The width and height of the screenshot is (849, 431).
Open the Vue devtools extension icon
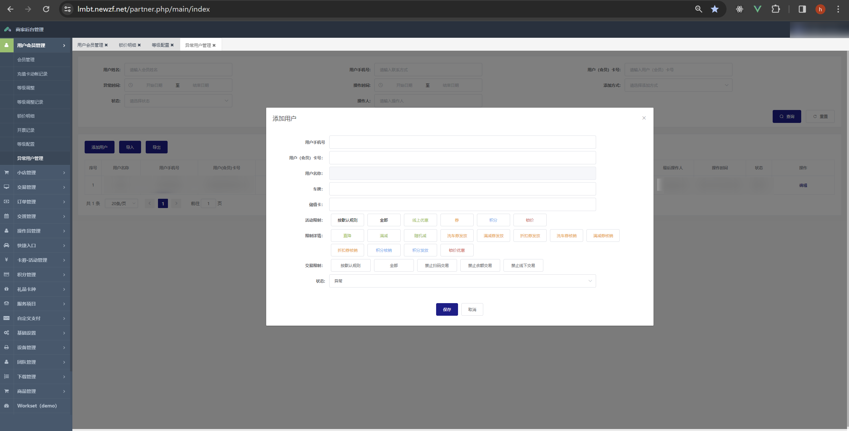point(757,9)
